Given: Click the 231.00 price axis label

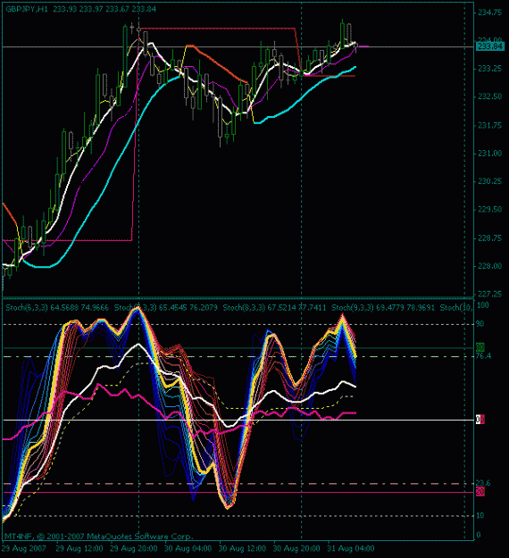Looking at the screenshot, I should pyautogui.click(x=489, y=154).
